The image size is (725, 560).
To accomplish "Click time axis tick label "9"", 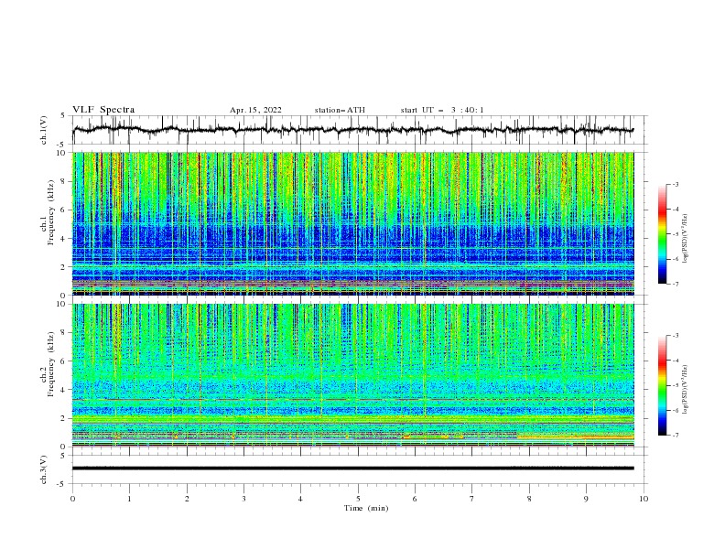I will [x=586, y=499].
